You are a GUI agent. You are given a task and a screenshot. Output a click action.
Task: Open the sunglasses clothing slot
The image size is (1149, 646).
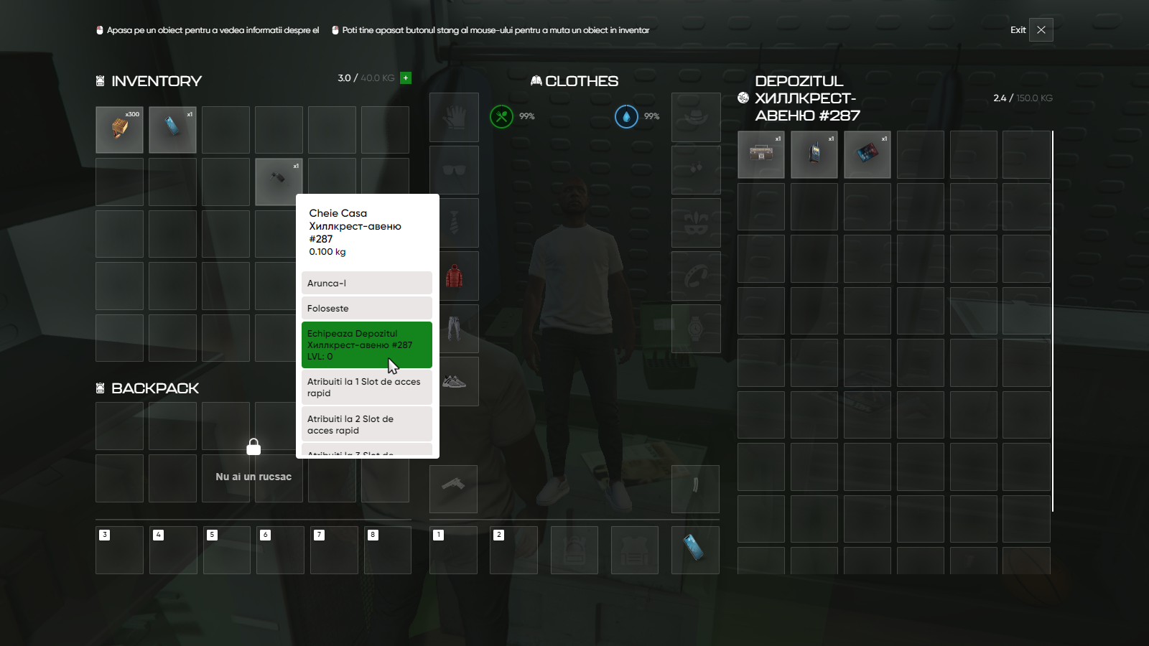(x=454, y=170)
